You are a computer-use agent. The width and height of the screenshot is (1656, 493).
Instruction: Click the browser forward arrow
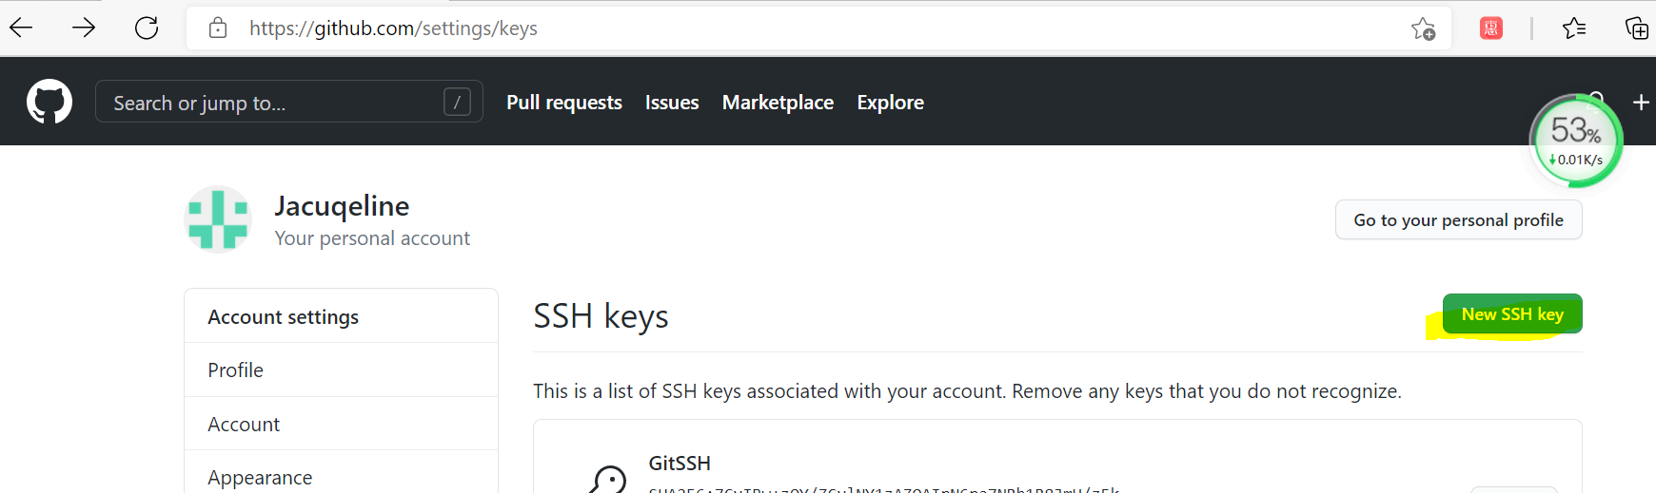point(84,28)
